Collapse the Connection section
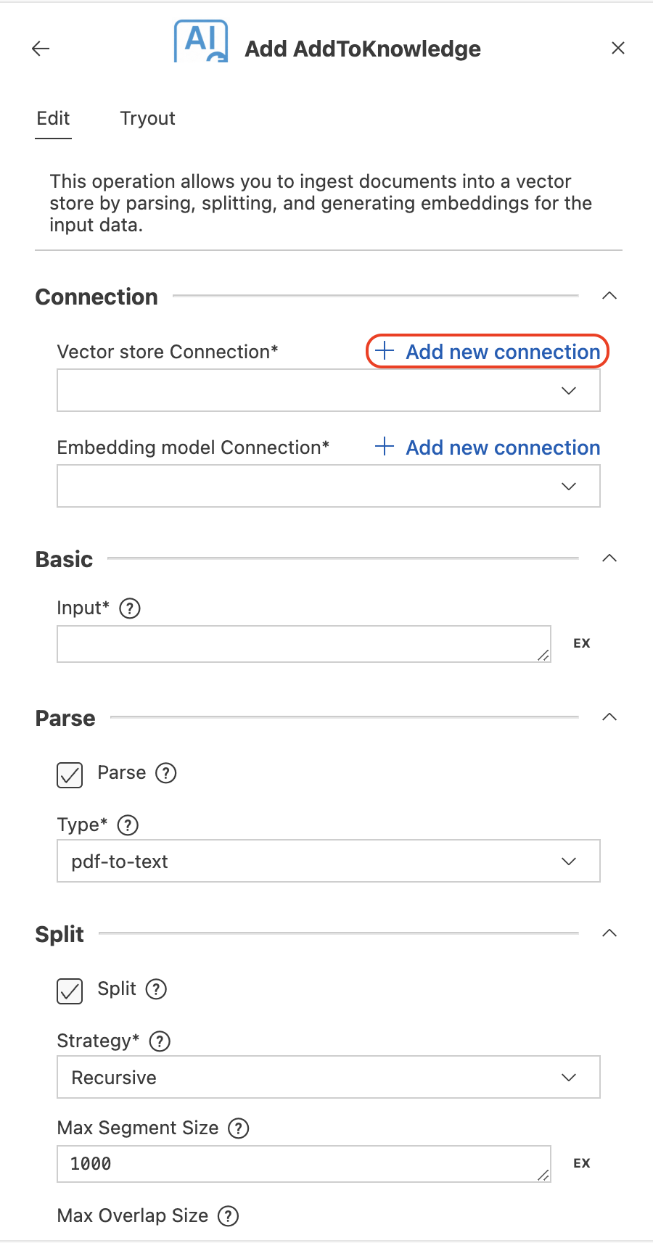 coord(609,296)
